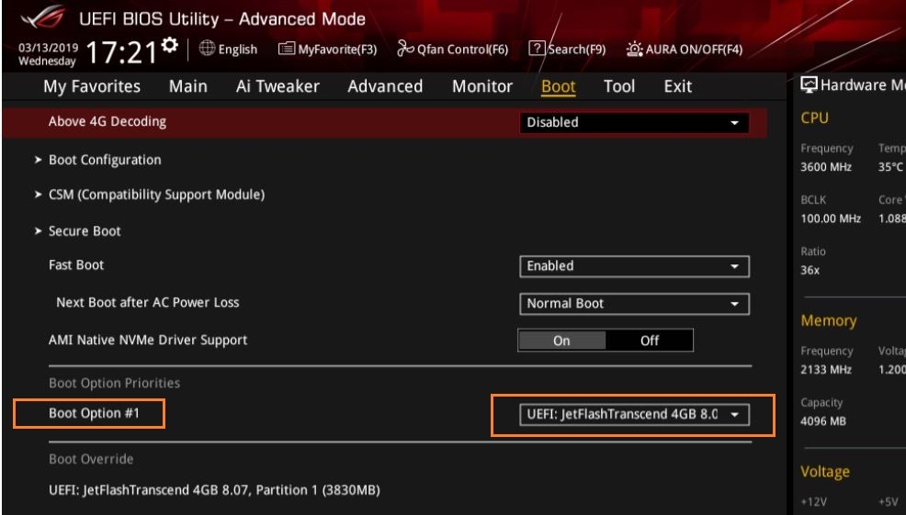
Task: Select the Fast Boot label
Action: click(x=76, y=265)
